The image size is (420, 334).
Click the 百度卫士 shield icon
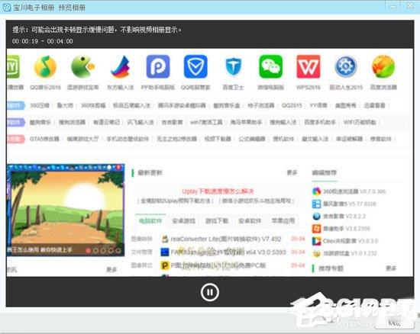[233, 66]
